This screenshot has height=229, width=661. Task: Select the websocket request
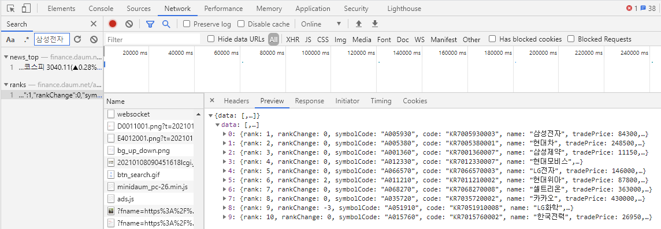[150, 114]
